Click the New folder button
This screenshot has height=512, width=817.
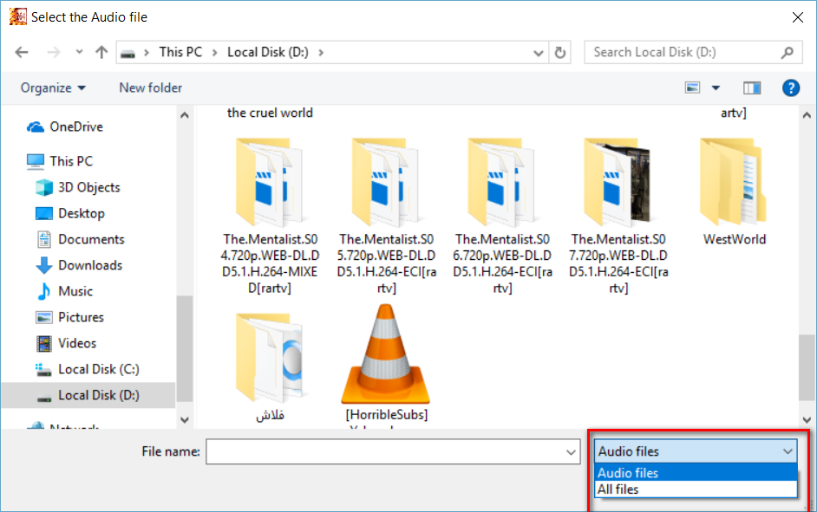[x=151, y=87]
